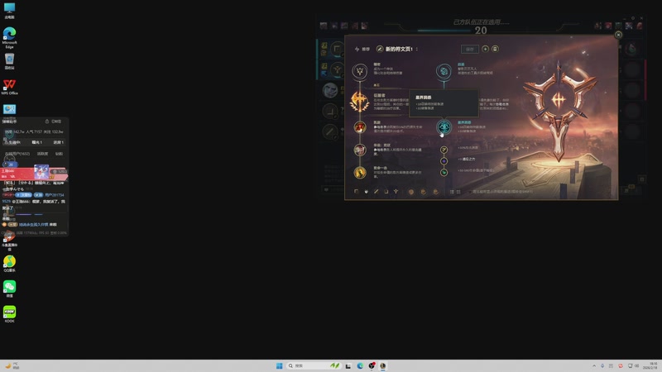Screen dimensions: 662x372
Task: Select second orange keystone in bottom bar
Action: pos(423,192)
